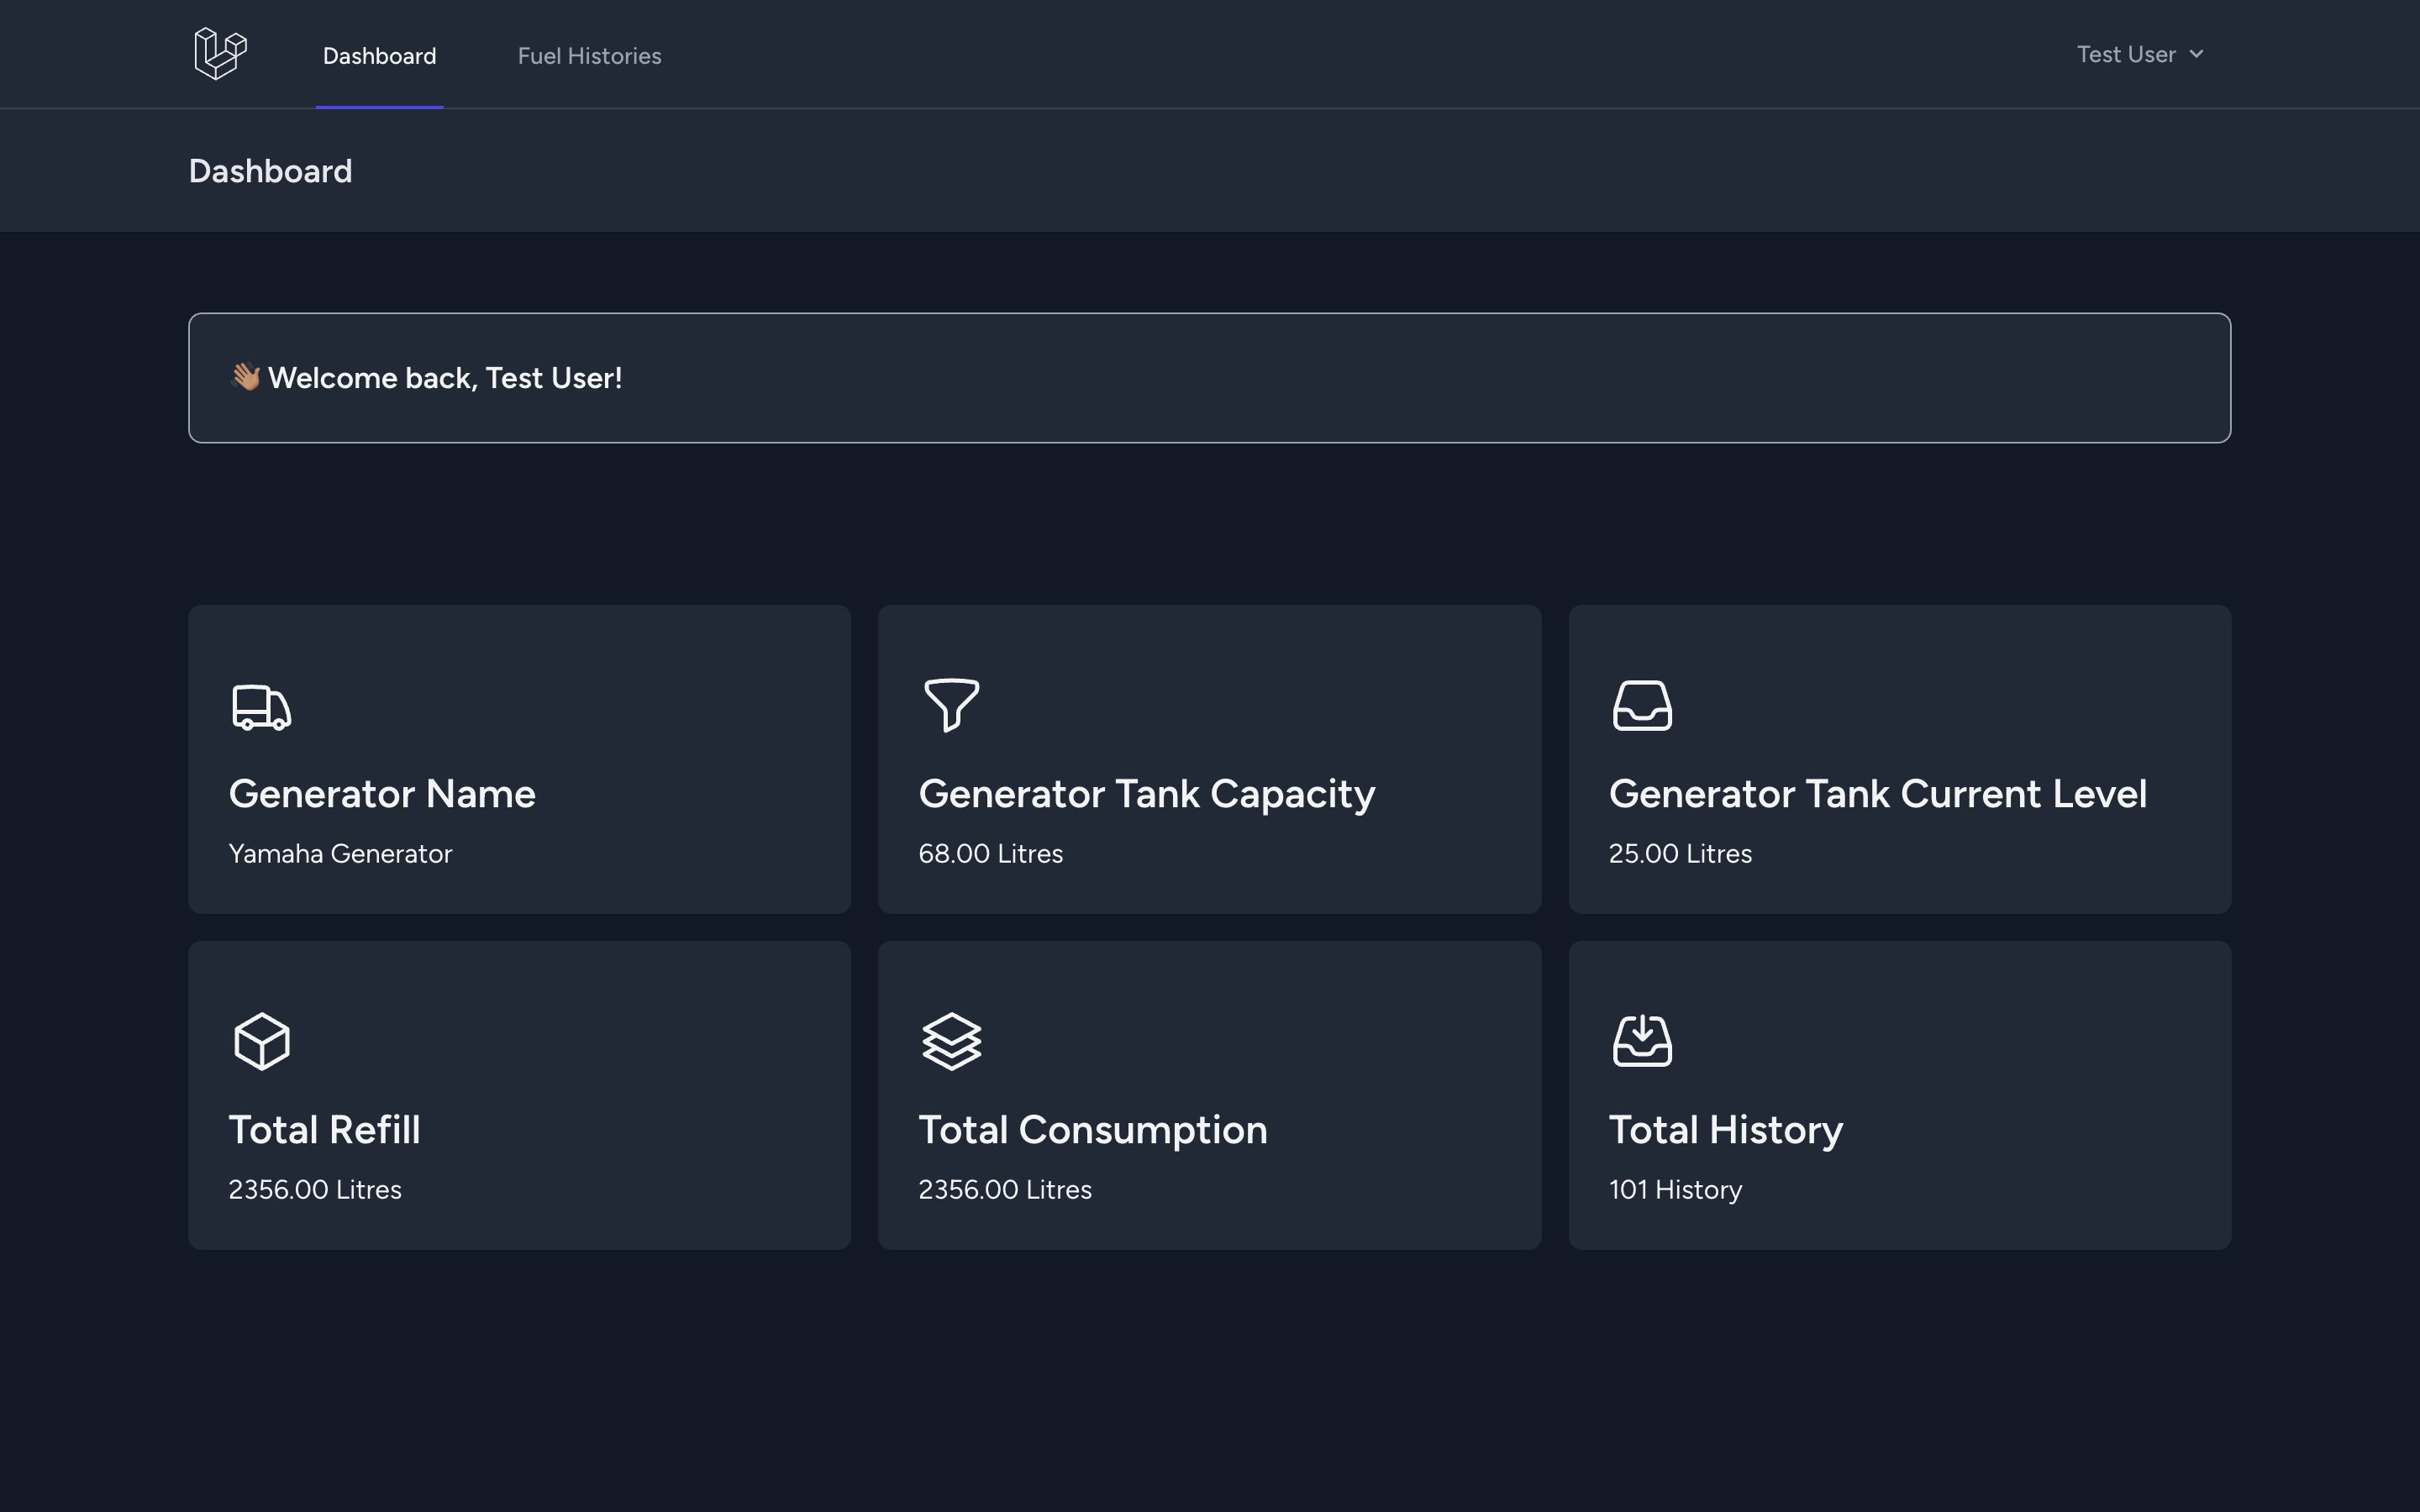Click the waving hand emoji

coord(245,378)
